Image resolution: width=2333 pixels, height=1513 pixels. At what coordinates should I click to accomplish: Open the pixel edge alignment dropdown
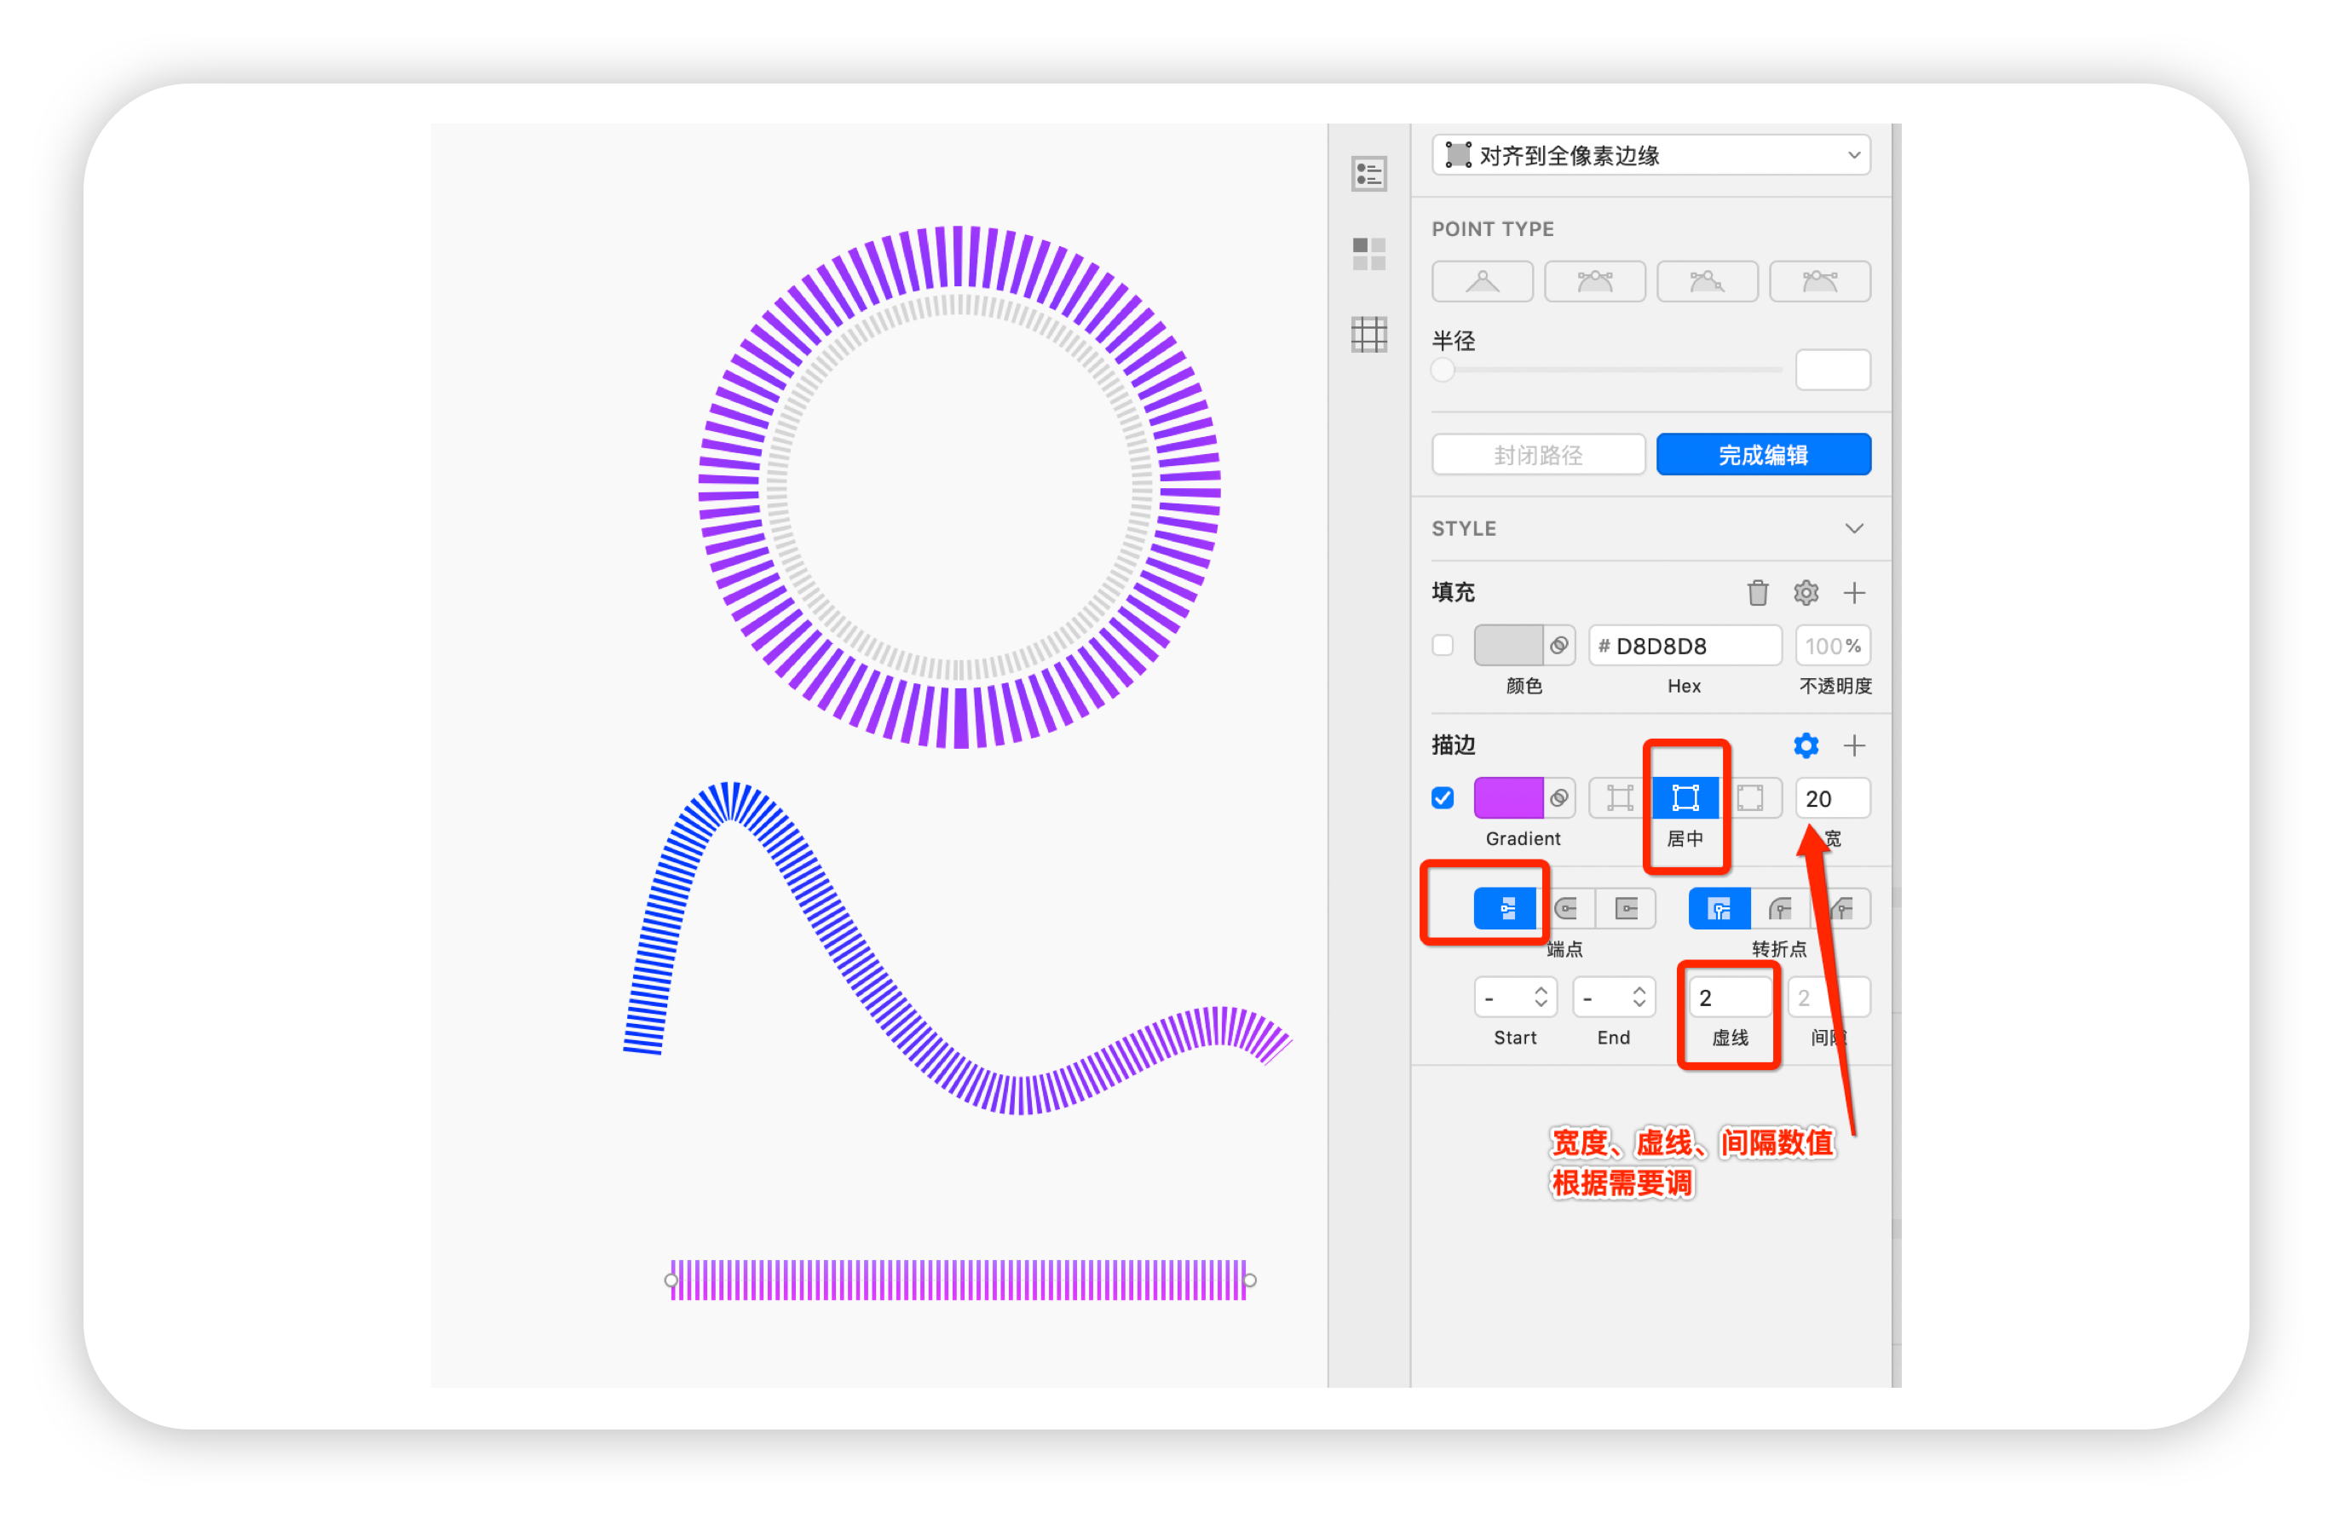(x=1650, y=156)
